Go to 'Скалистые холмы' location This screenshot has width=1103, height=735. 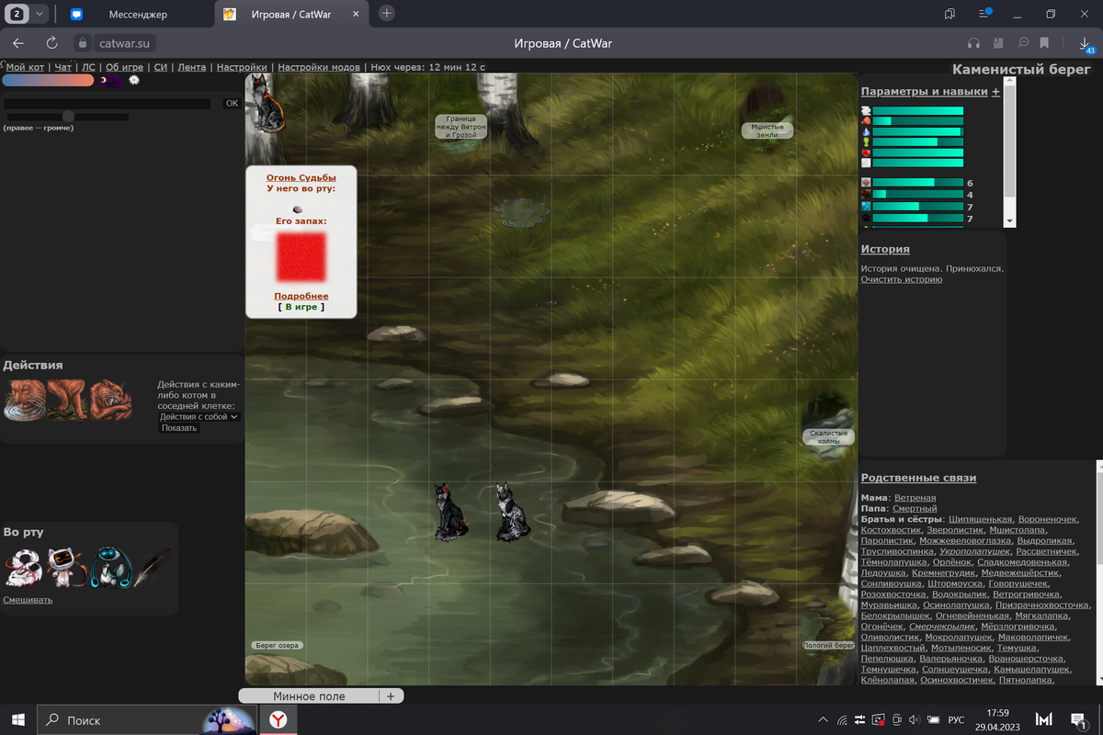pos(830,436)
